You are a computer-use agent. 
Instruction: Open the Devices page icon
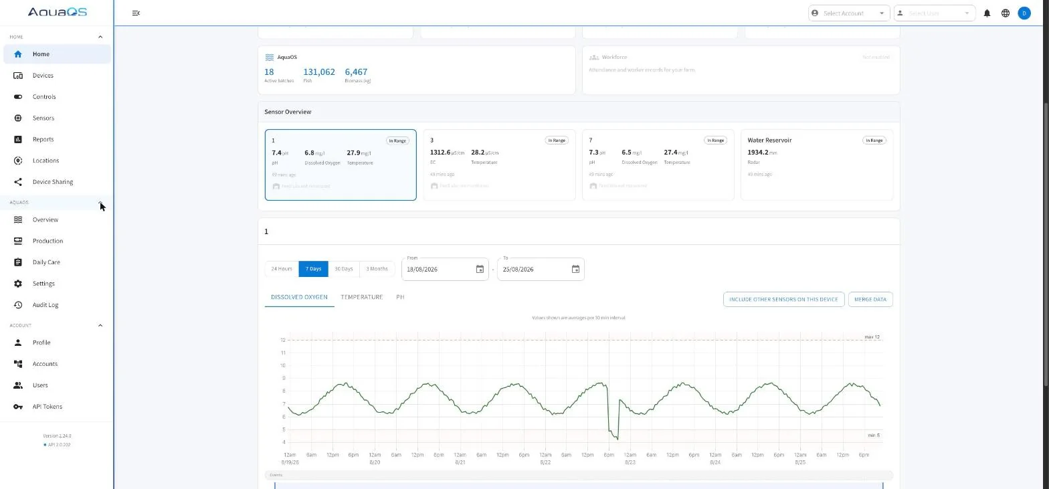(18, 76)
